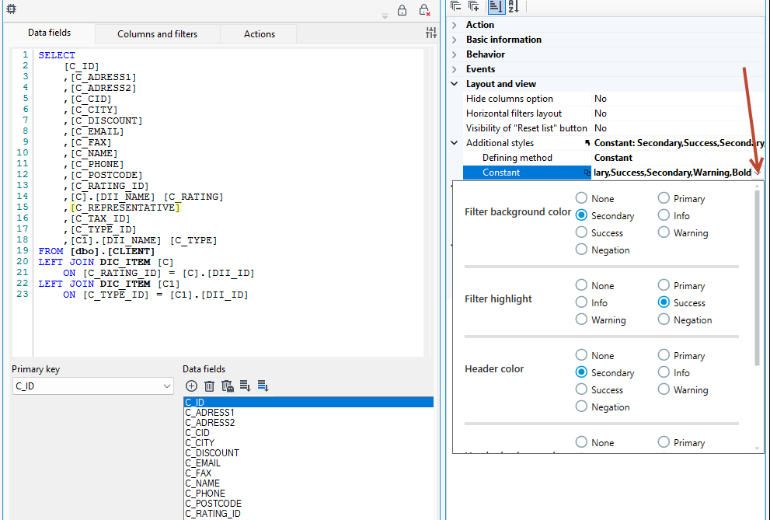This screenshot has height=520, width=770.
Task: Delete the selected data field with the trash icon
Action: point(209,386)
